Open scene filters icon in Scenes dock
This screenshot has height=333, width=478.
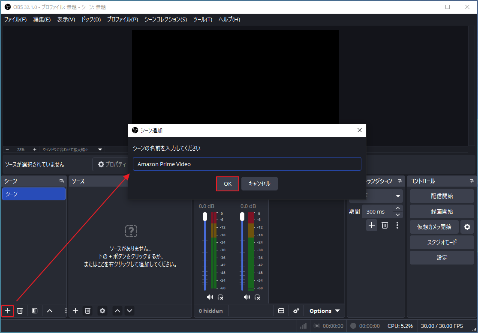pos(34,311)
